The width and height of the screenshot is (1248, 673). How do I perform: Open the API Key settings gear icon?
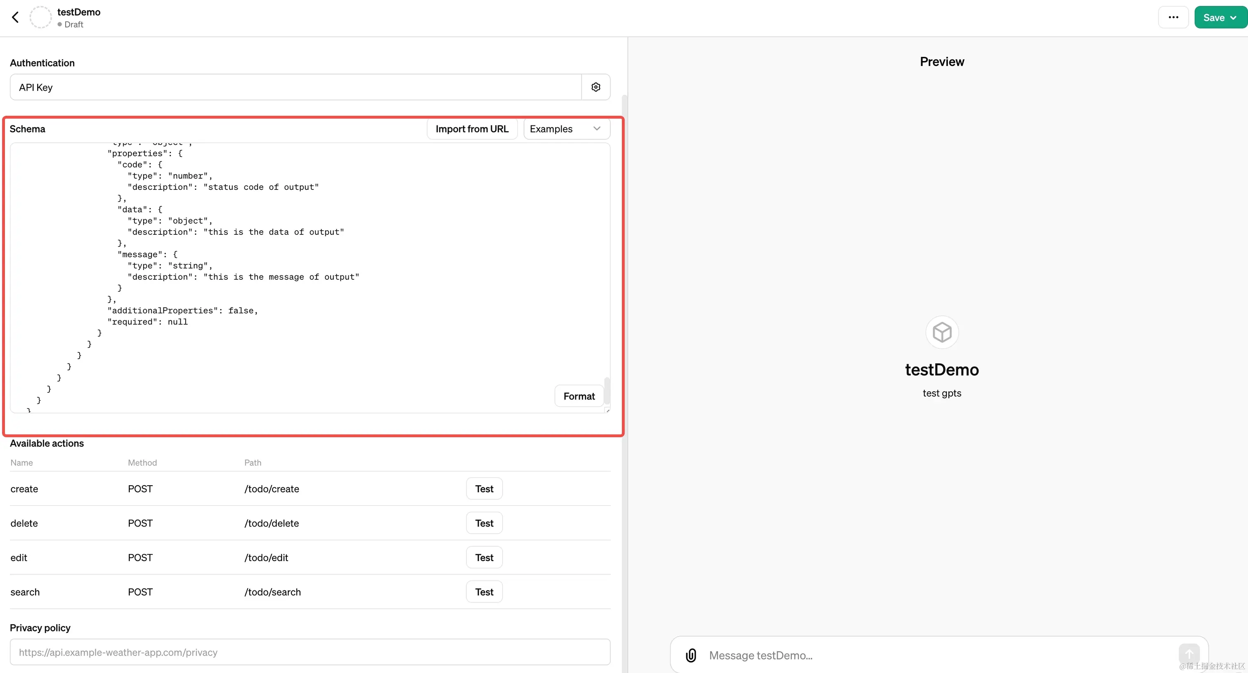click(596, 87)
